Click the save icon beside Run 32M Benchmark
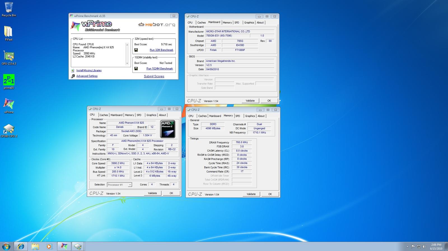 [x=136, y=50]
